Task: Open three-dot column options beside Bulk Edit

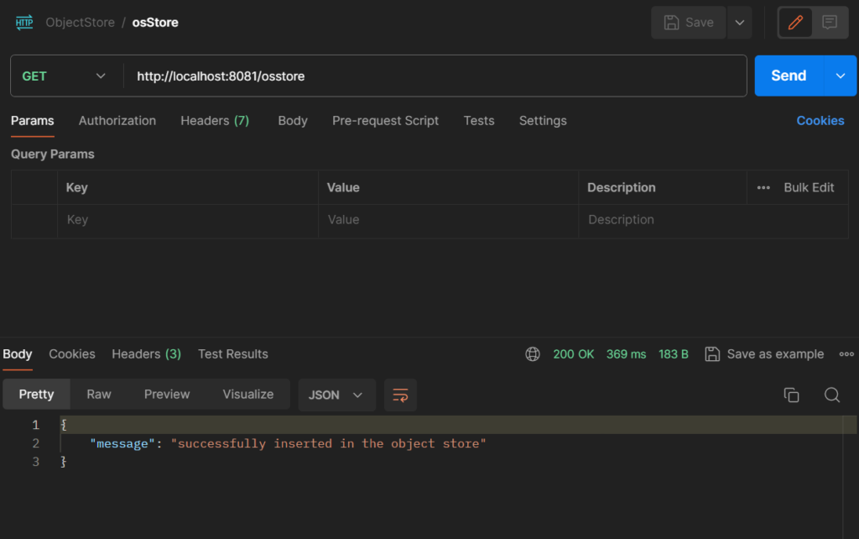Action: (763, 188)
